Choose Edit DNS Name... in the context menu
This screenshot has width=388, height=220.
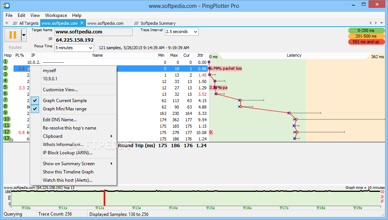click(60, 119)
